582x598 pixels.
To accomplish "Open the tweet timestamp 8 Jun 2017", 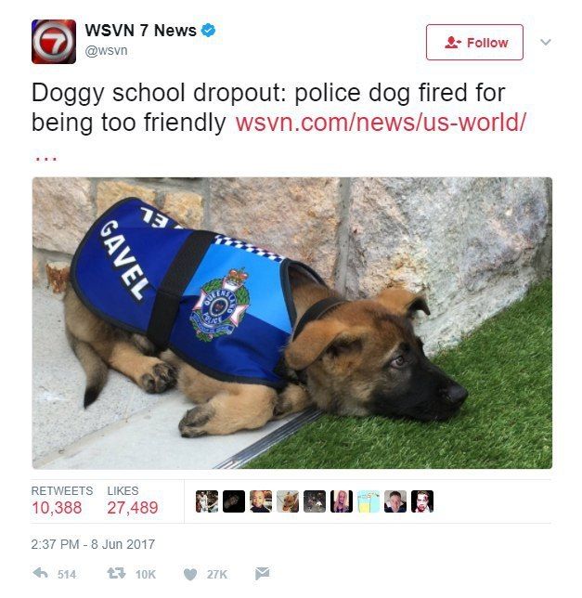I will 93,544.
